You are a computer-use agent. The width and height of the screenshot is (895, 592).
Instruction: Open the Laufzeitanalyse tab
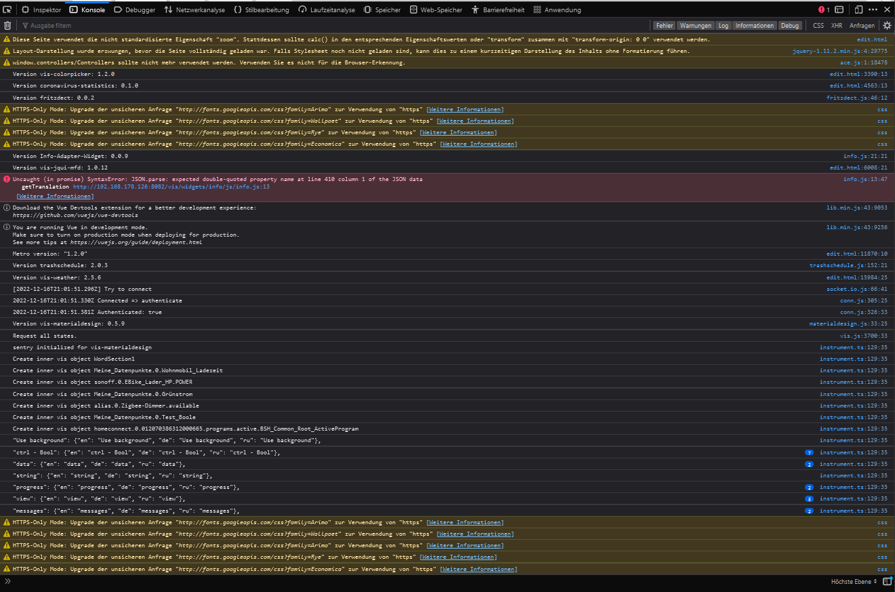click(327, 9)
